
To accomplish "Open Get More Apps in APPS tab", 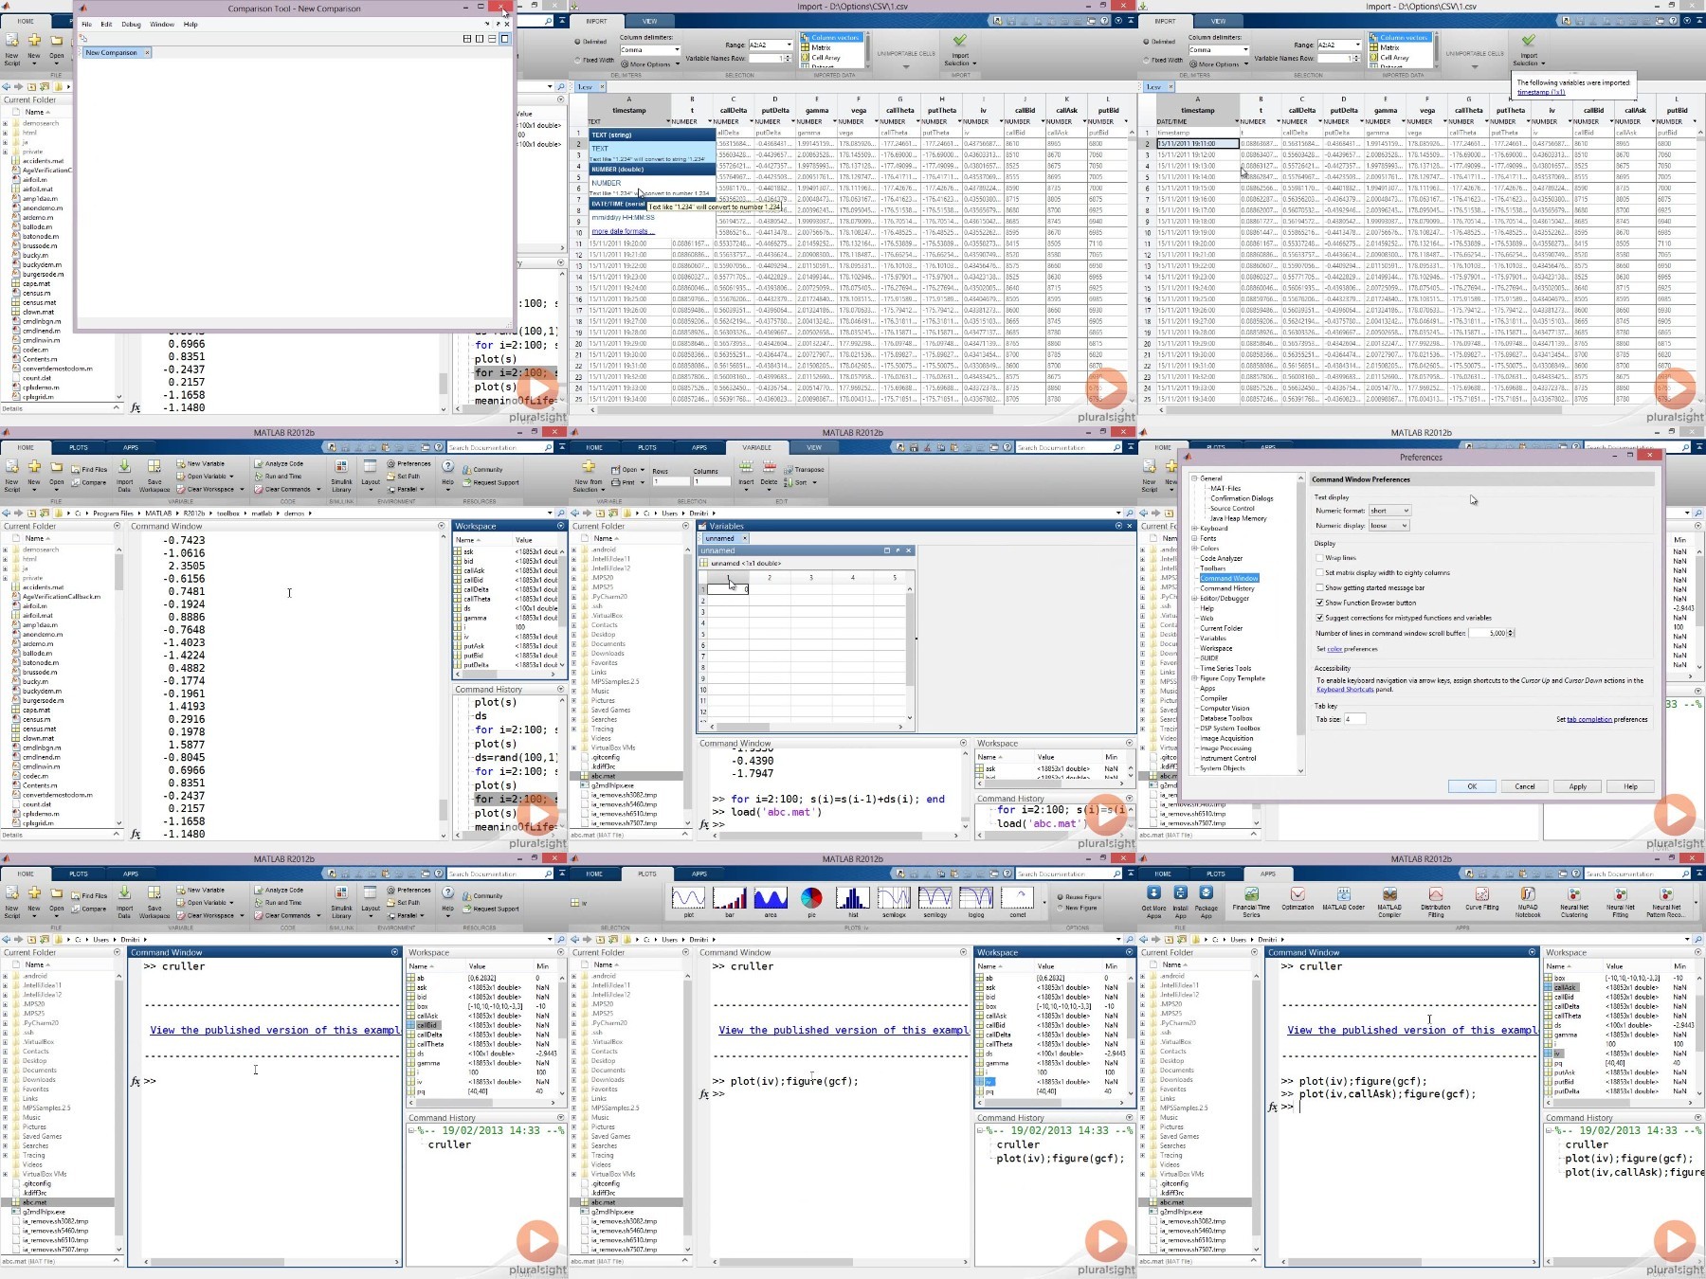I will point(1153,903).
